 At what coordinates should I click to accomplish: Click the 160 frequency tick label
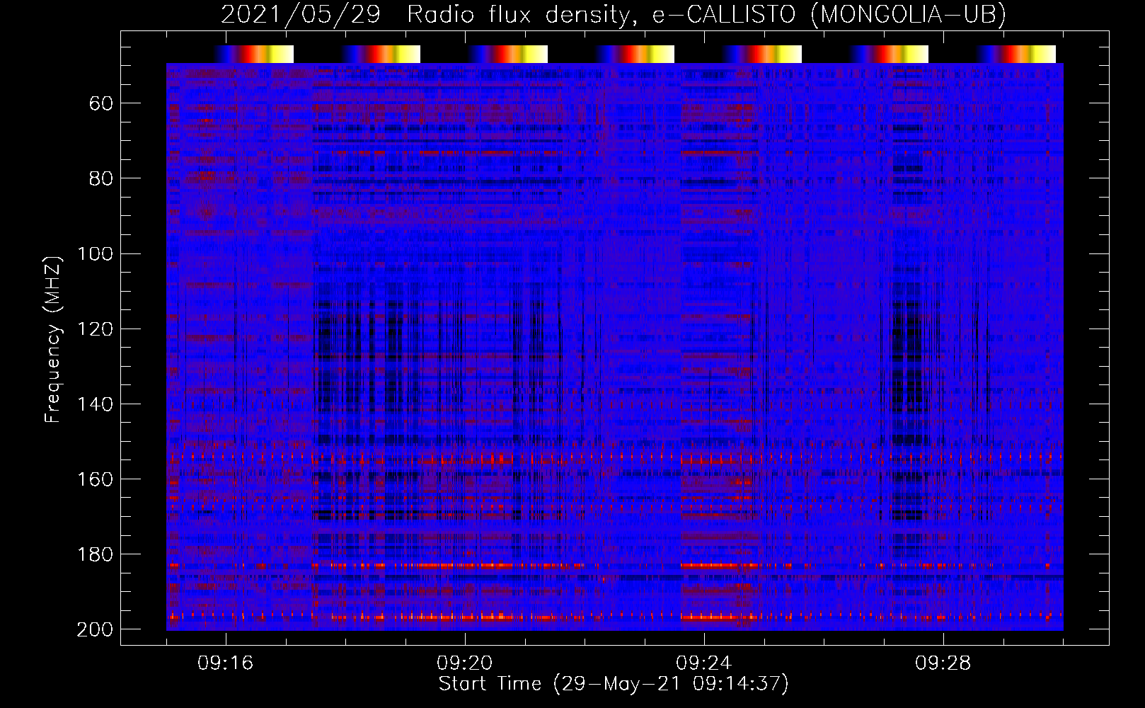pos(95,479)
